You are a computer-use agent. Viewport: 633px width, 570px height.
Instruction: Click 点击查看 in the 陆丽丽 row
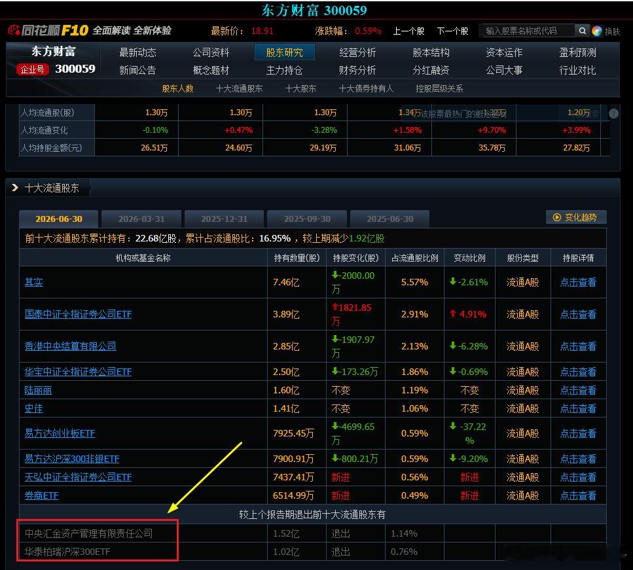[578, 390]
